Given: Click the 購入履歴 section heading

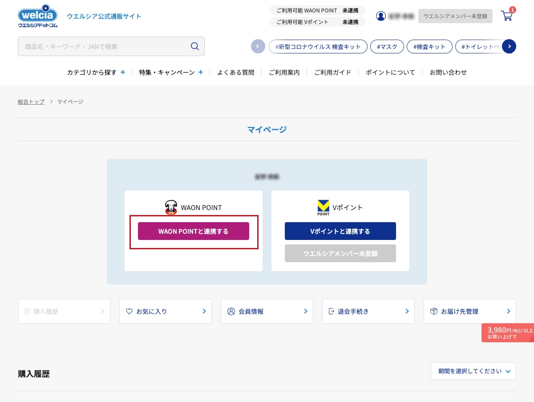Looking at the screenshot, I should (x=34, y=374).
